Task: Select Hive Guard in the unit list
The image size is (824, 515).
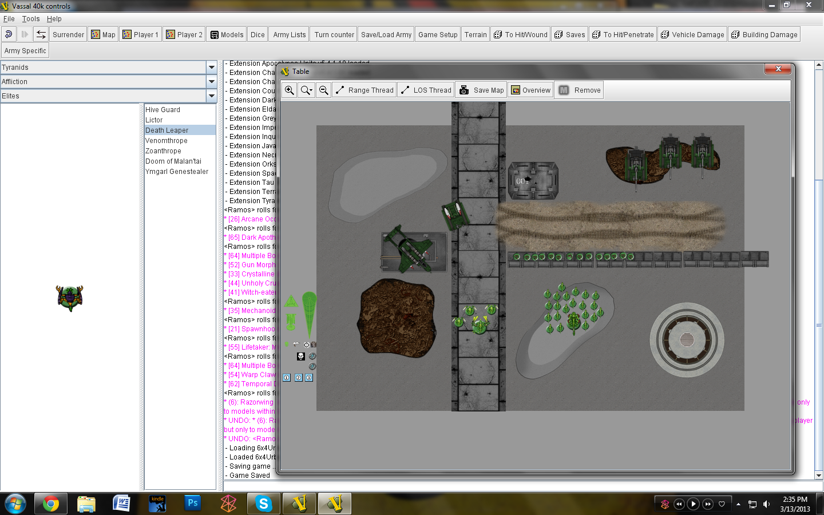Action: pyautogui.click(x=180, y=110)
